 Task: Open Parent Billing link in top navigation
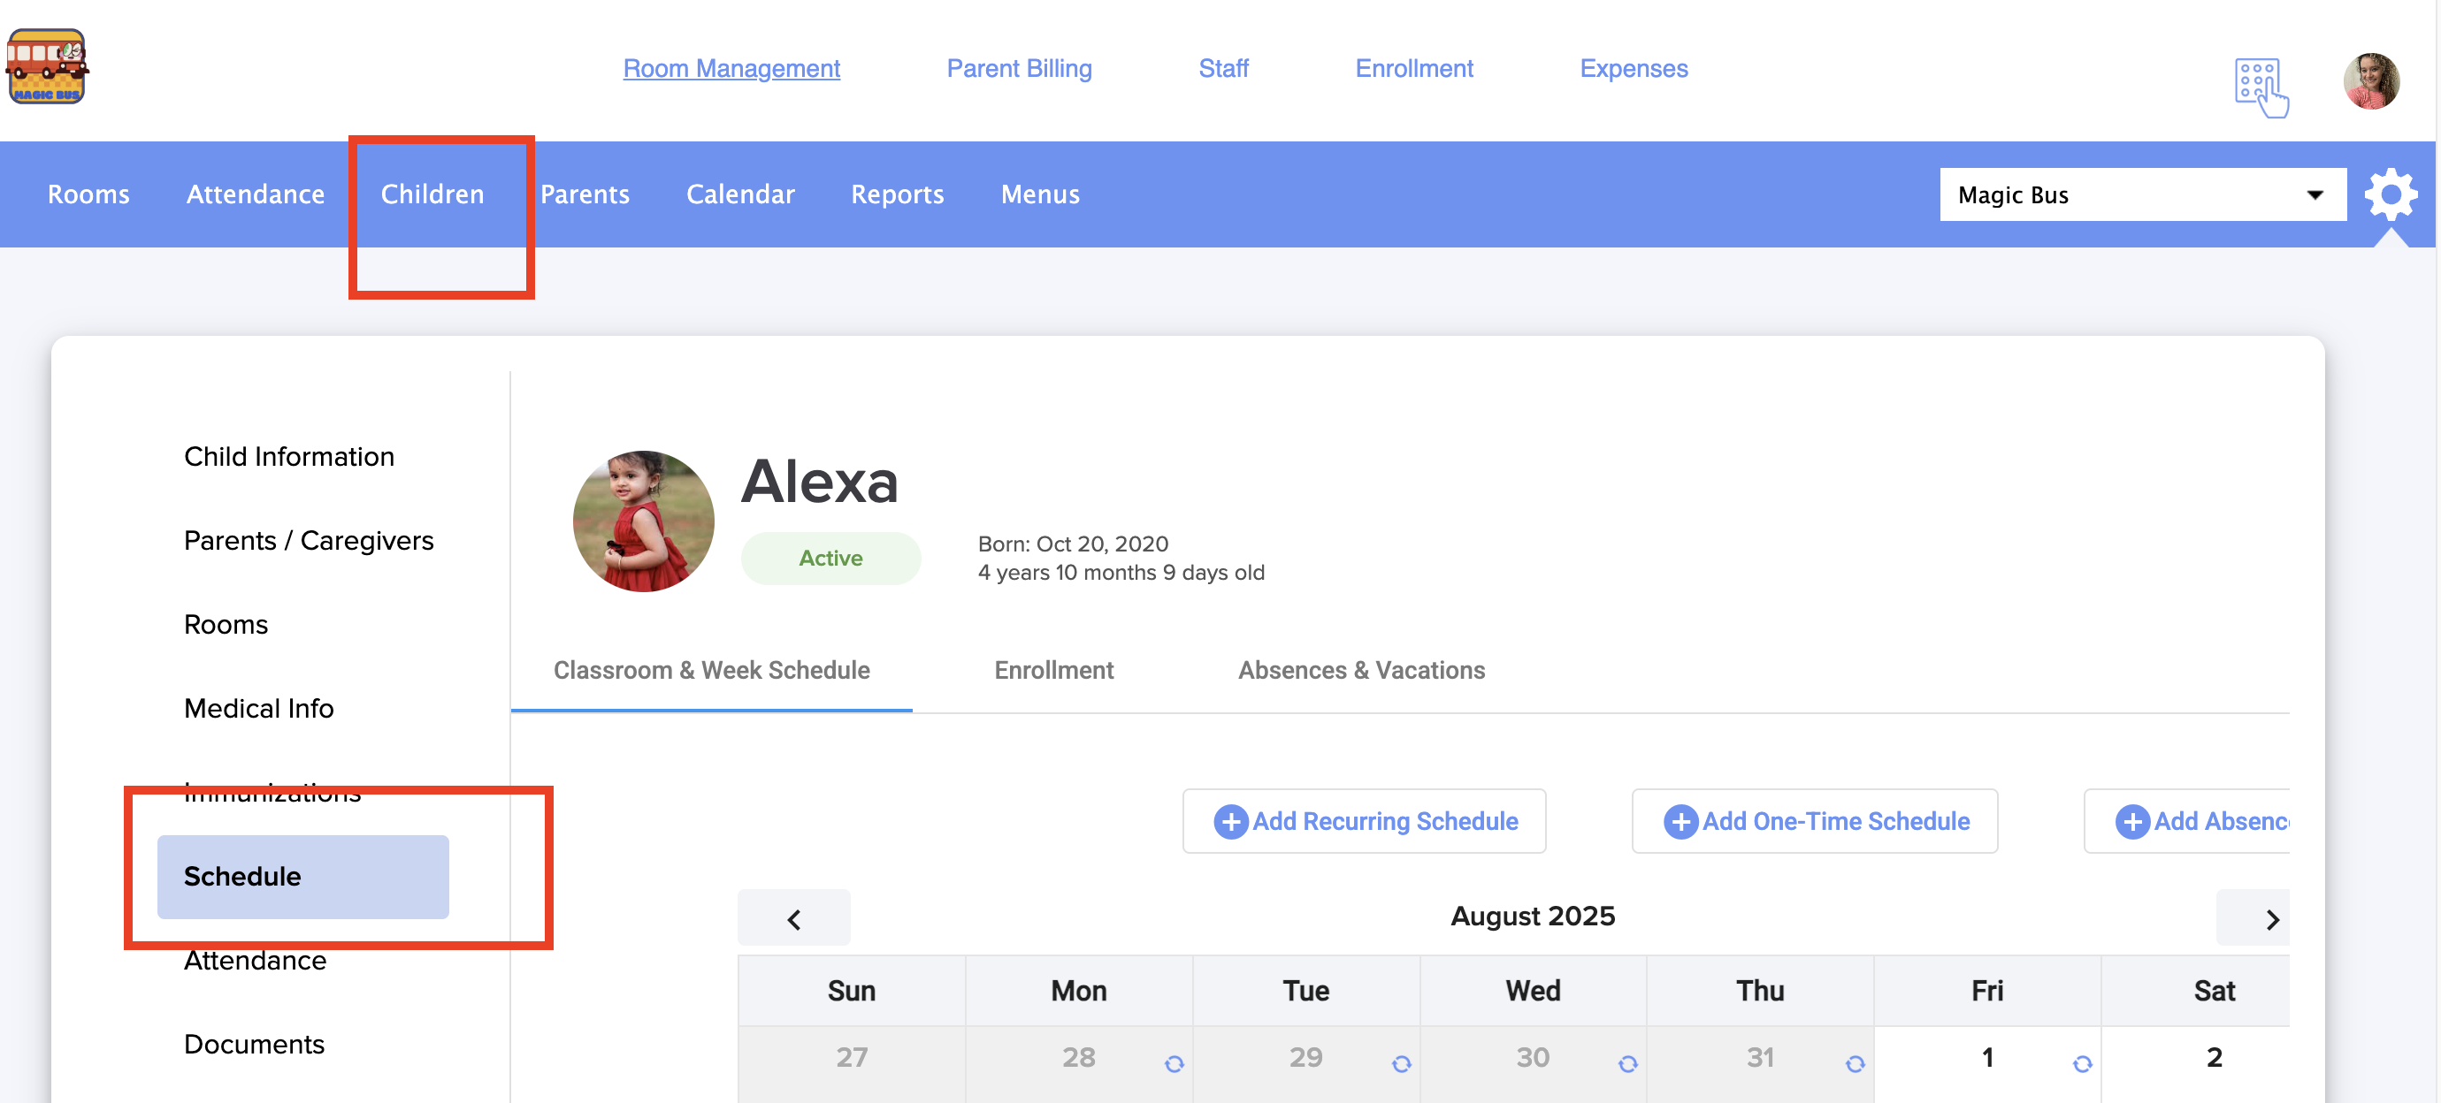pyautogui.click(x=1019, y=68)
